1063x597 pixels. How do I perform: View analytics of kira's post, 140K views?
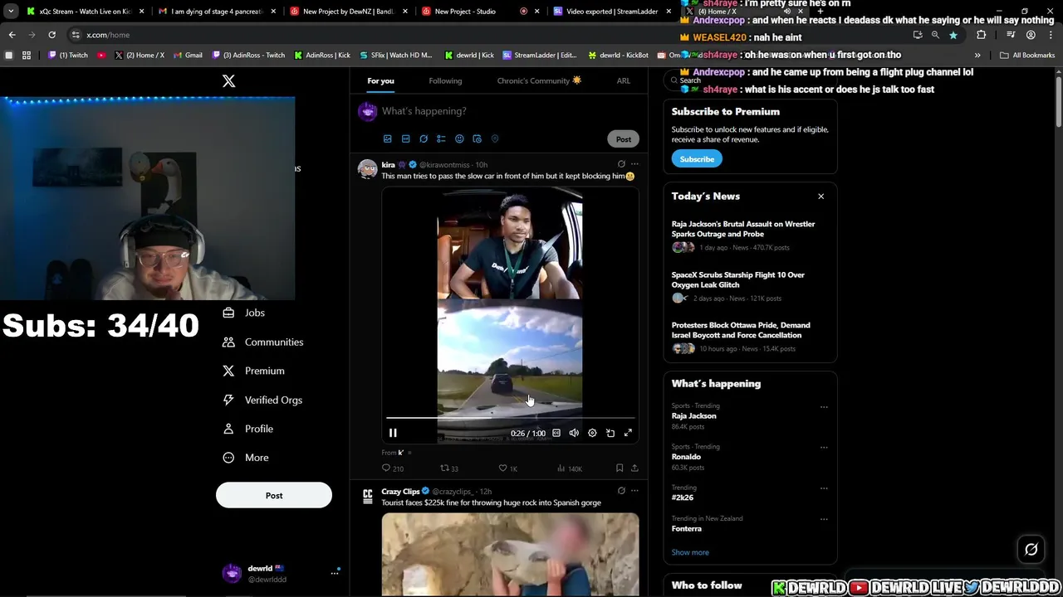(570, 468)
